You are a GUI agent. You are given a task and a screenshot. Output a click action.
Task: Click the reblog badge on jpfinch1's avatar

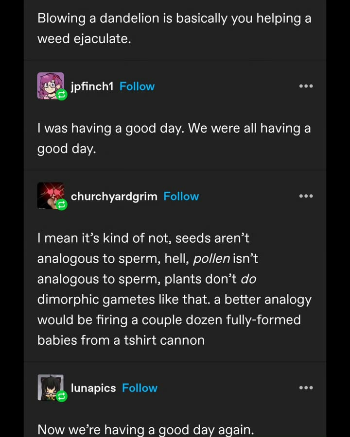(61, 95)
